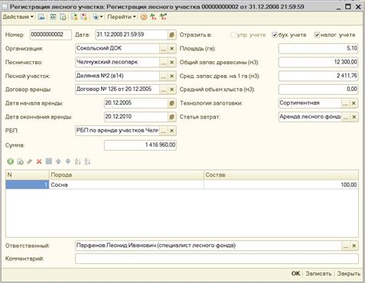Click the second toolbar icon right of Действия
Viewport: 365px width, 283px height.
tap(53, 17)
